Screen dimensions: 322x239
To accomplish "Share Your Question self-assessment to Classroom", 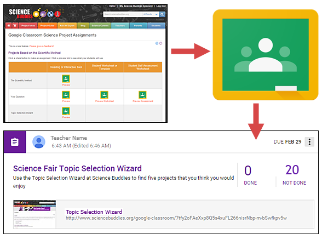I will click(x=142, y=95).
